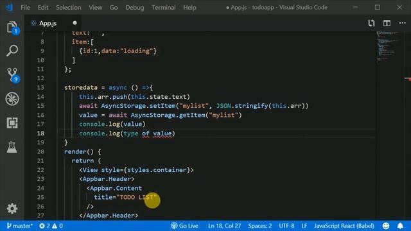411x231 pixels.
Task: Change indentation via Spaces: 2
Action: click(259, 225)
